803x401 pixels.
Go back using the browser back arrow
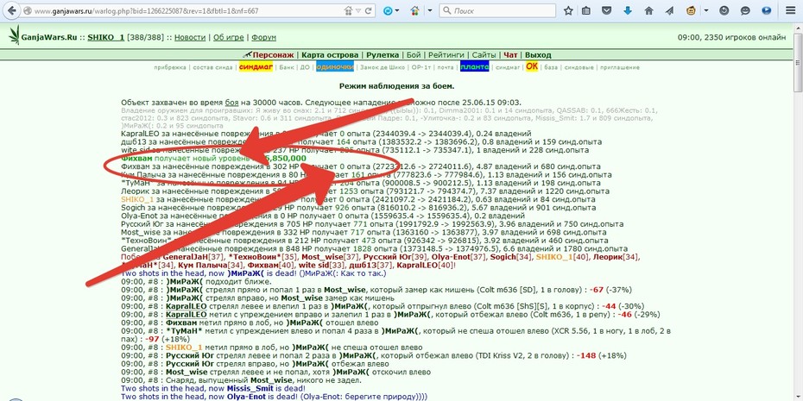click(x=10, y=10)
